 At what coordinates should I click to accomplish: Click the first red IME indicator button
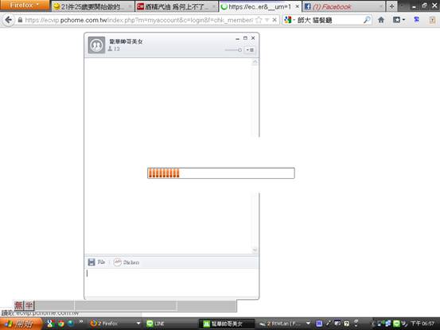coord(19,305)
